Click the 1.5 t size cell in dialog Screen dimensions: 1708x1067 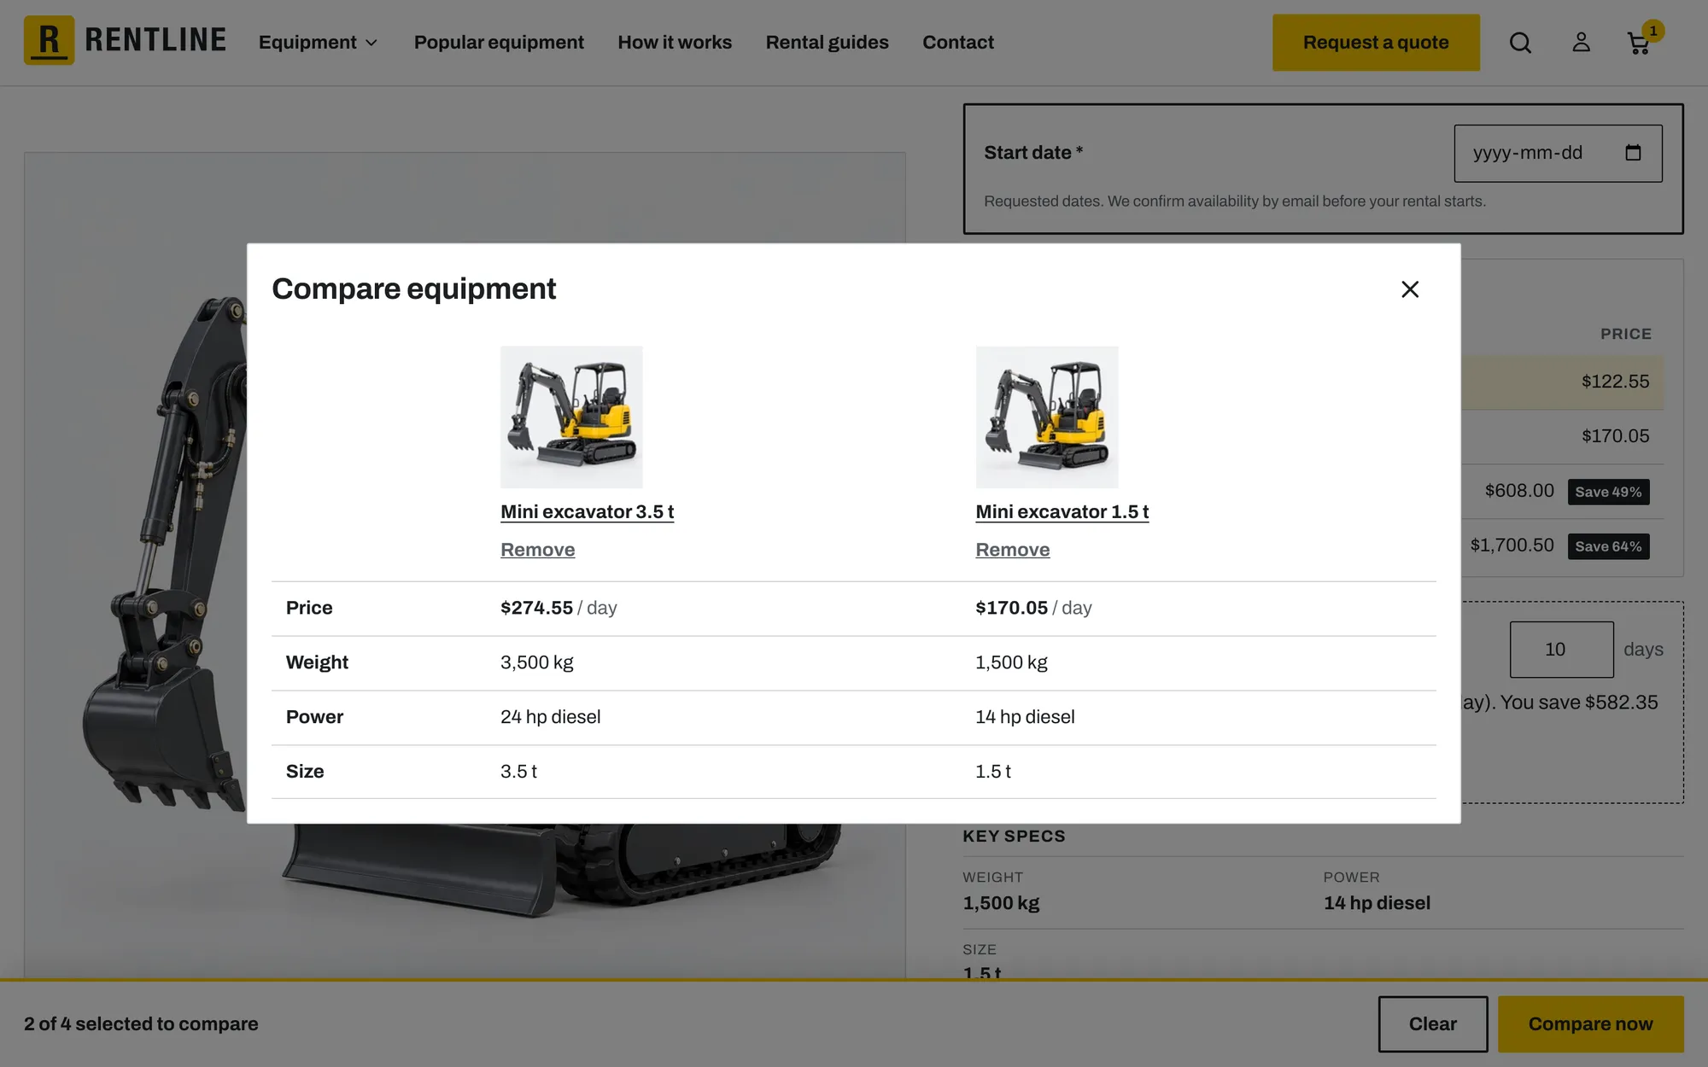click(993, 772)
